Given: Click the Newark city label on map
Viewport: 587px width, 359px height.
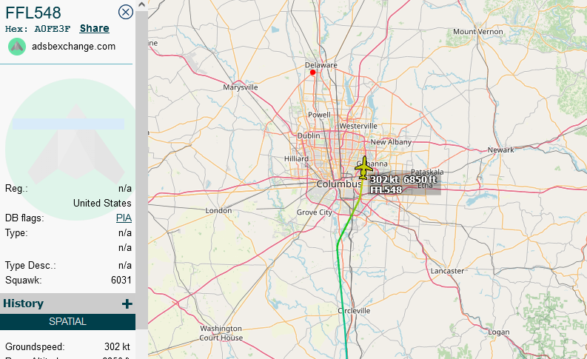Looking at the screenshot, I should [501, 150].
